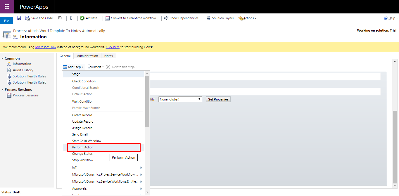
Task: Click Delete this step
Action: (x=120, y=67)
